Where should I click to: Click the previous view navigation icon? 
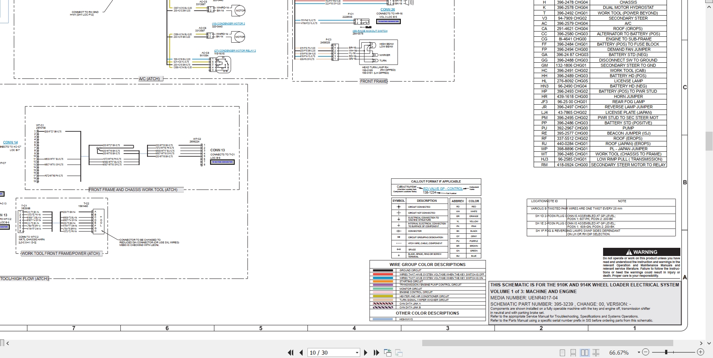(388, 353)
